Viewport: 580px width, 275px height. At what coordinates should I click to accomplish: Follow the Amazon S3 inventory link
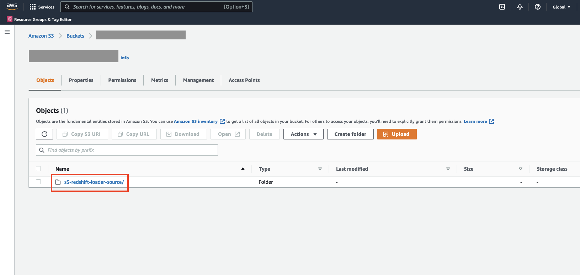tap(196, 121)
